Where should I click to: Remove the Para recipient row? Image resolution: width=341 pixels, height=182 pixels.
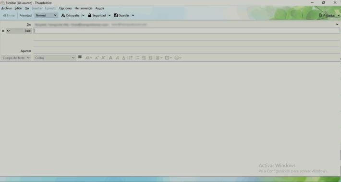(x=3, y=31)
